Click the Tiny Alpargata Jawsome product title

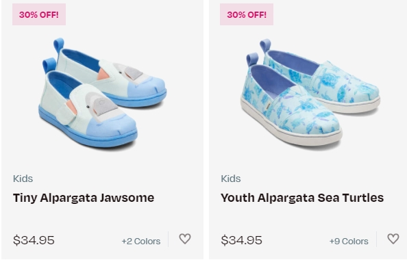[84, 198]
